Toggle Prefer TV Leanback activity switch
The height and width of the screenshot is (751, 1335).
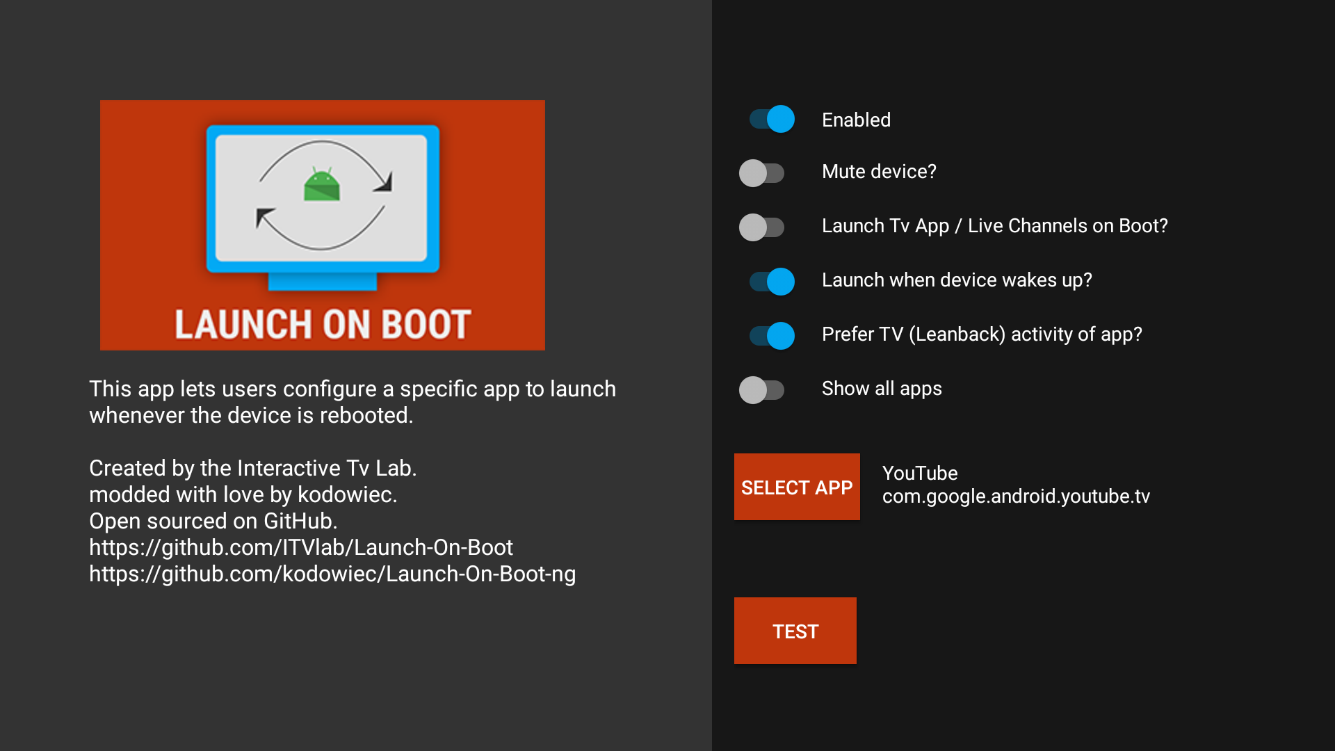pyautogui.click(x=772, y=336)
